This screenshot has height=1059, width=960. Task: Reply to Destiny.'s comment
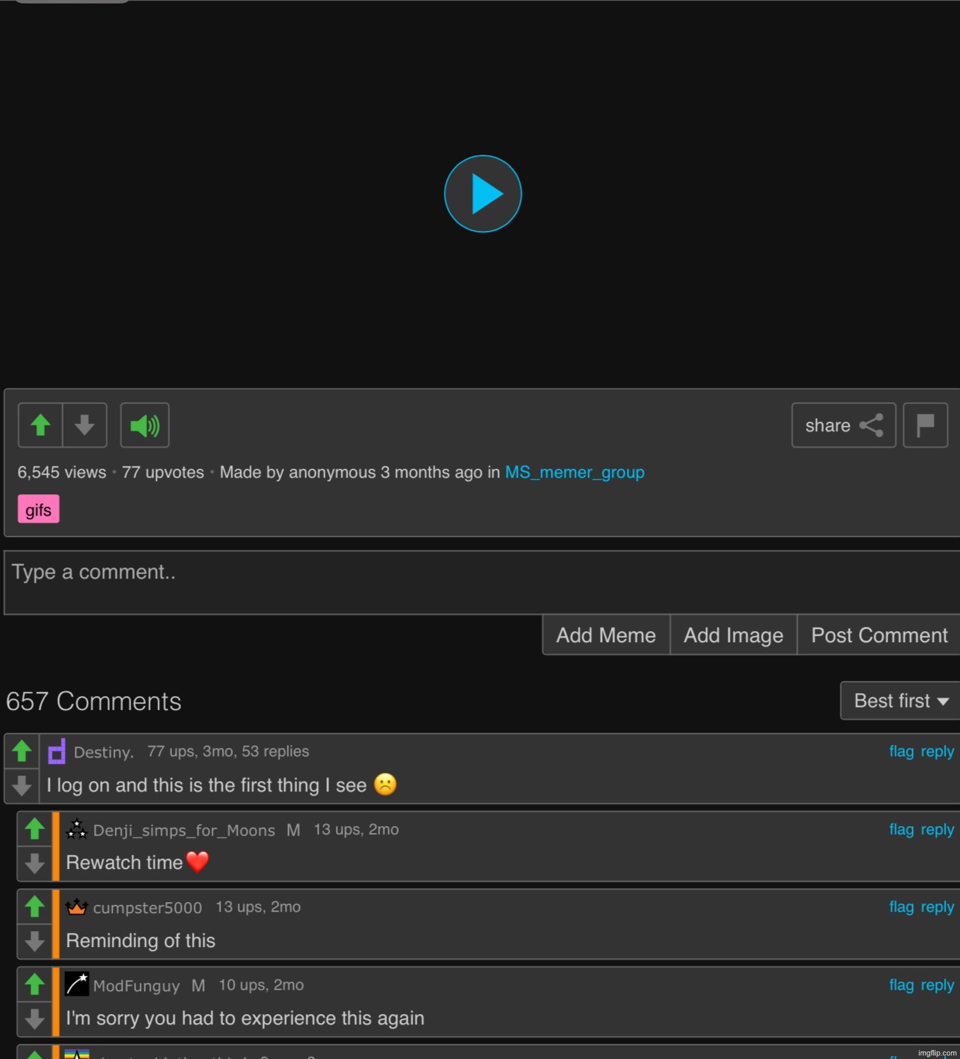pyautogui.click(x=937, y=751)
